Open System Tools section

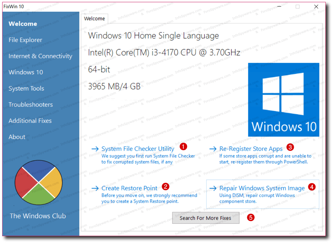[x=26, y=88]
